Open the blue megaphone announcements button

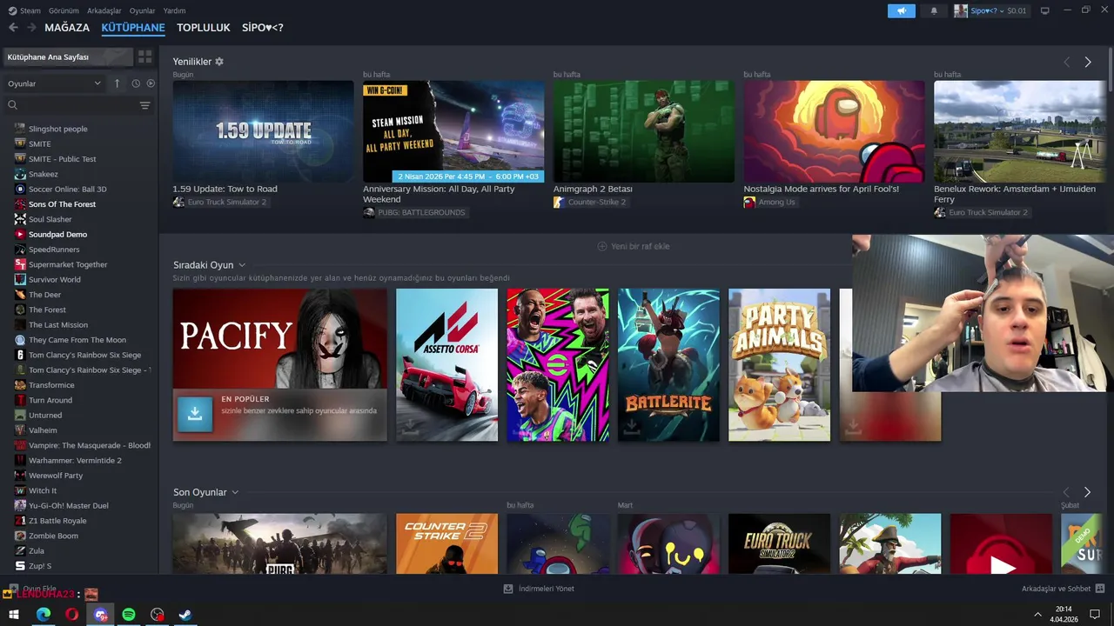click(902, 10)
